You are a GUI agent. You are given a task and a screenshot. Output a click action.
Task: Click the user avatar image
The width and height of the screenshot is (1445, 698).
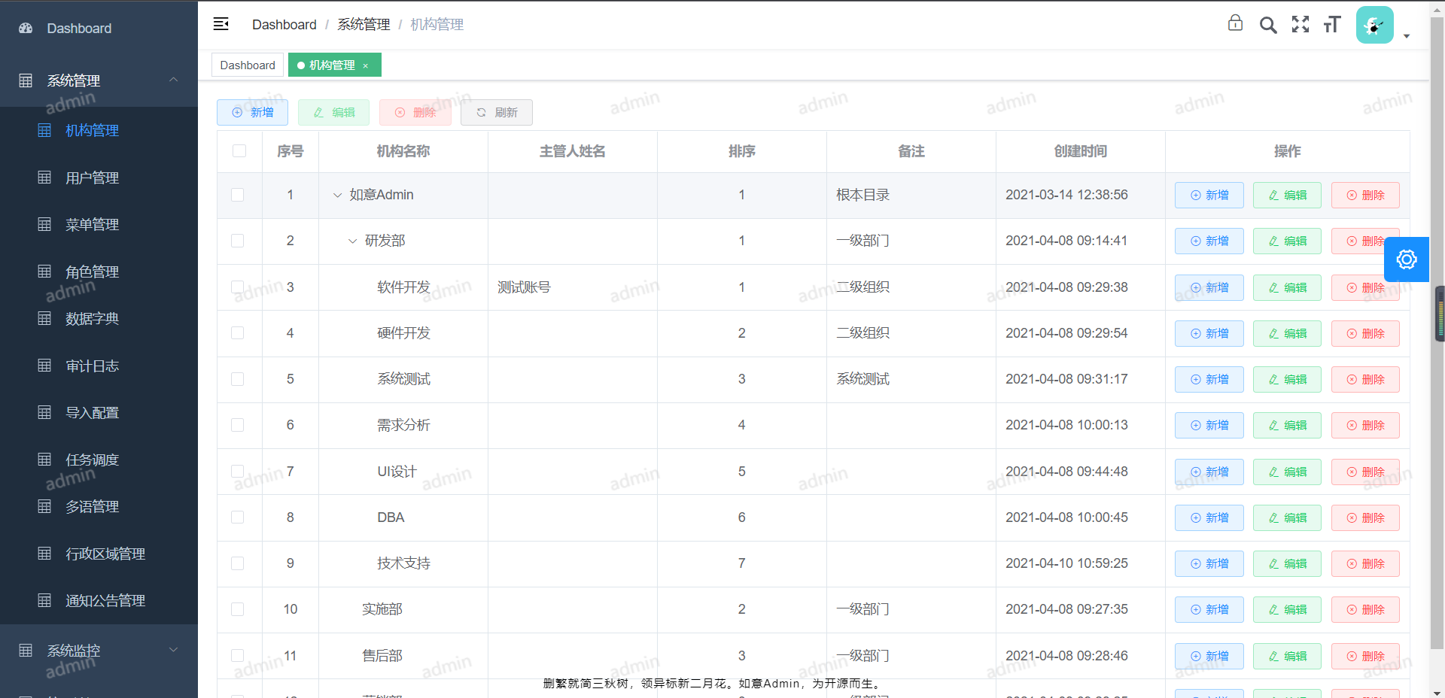1375,25
